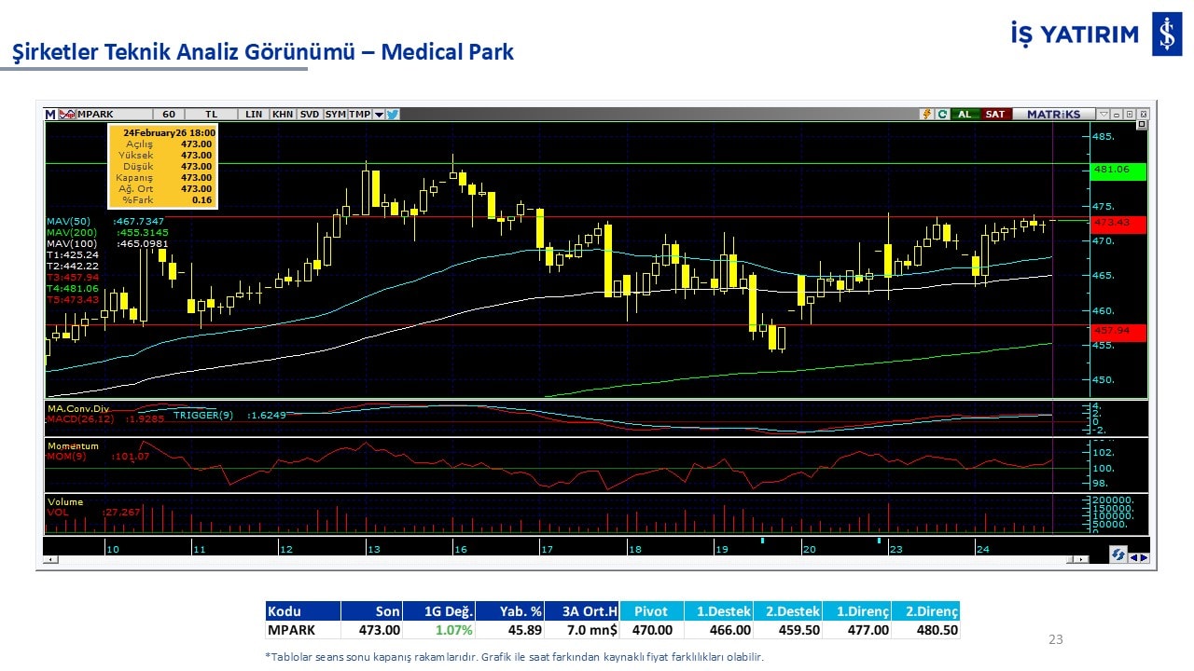Toggle LIN linear scale mode
This screenshot has height=671, width=1194.
(254, 114)
